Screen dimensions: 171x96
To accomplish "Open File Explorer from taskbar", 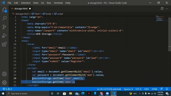I will point(71,94).
